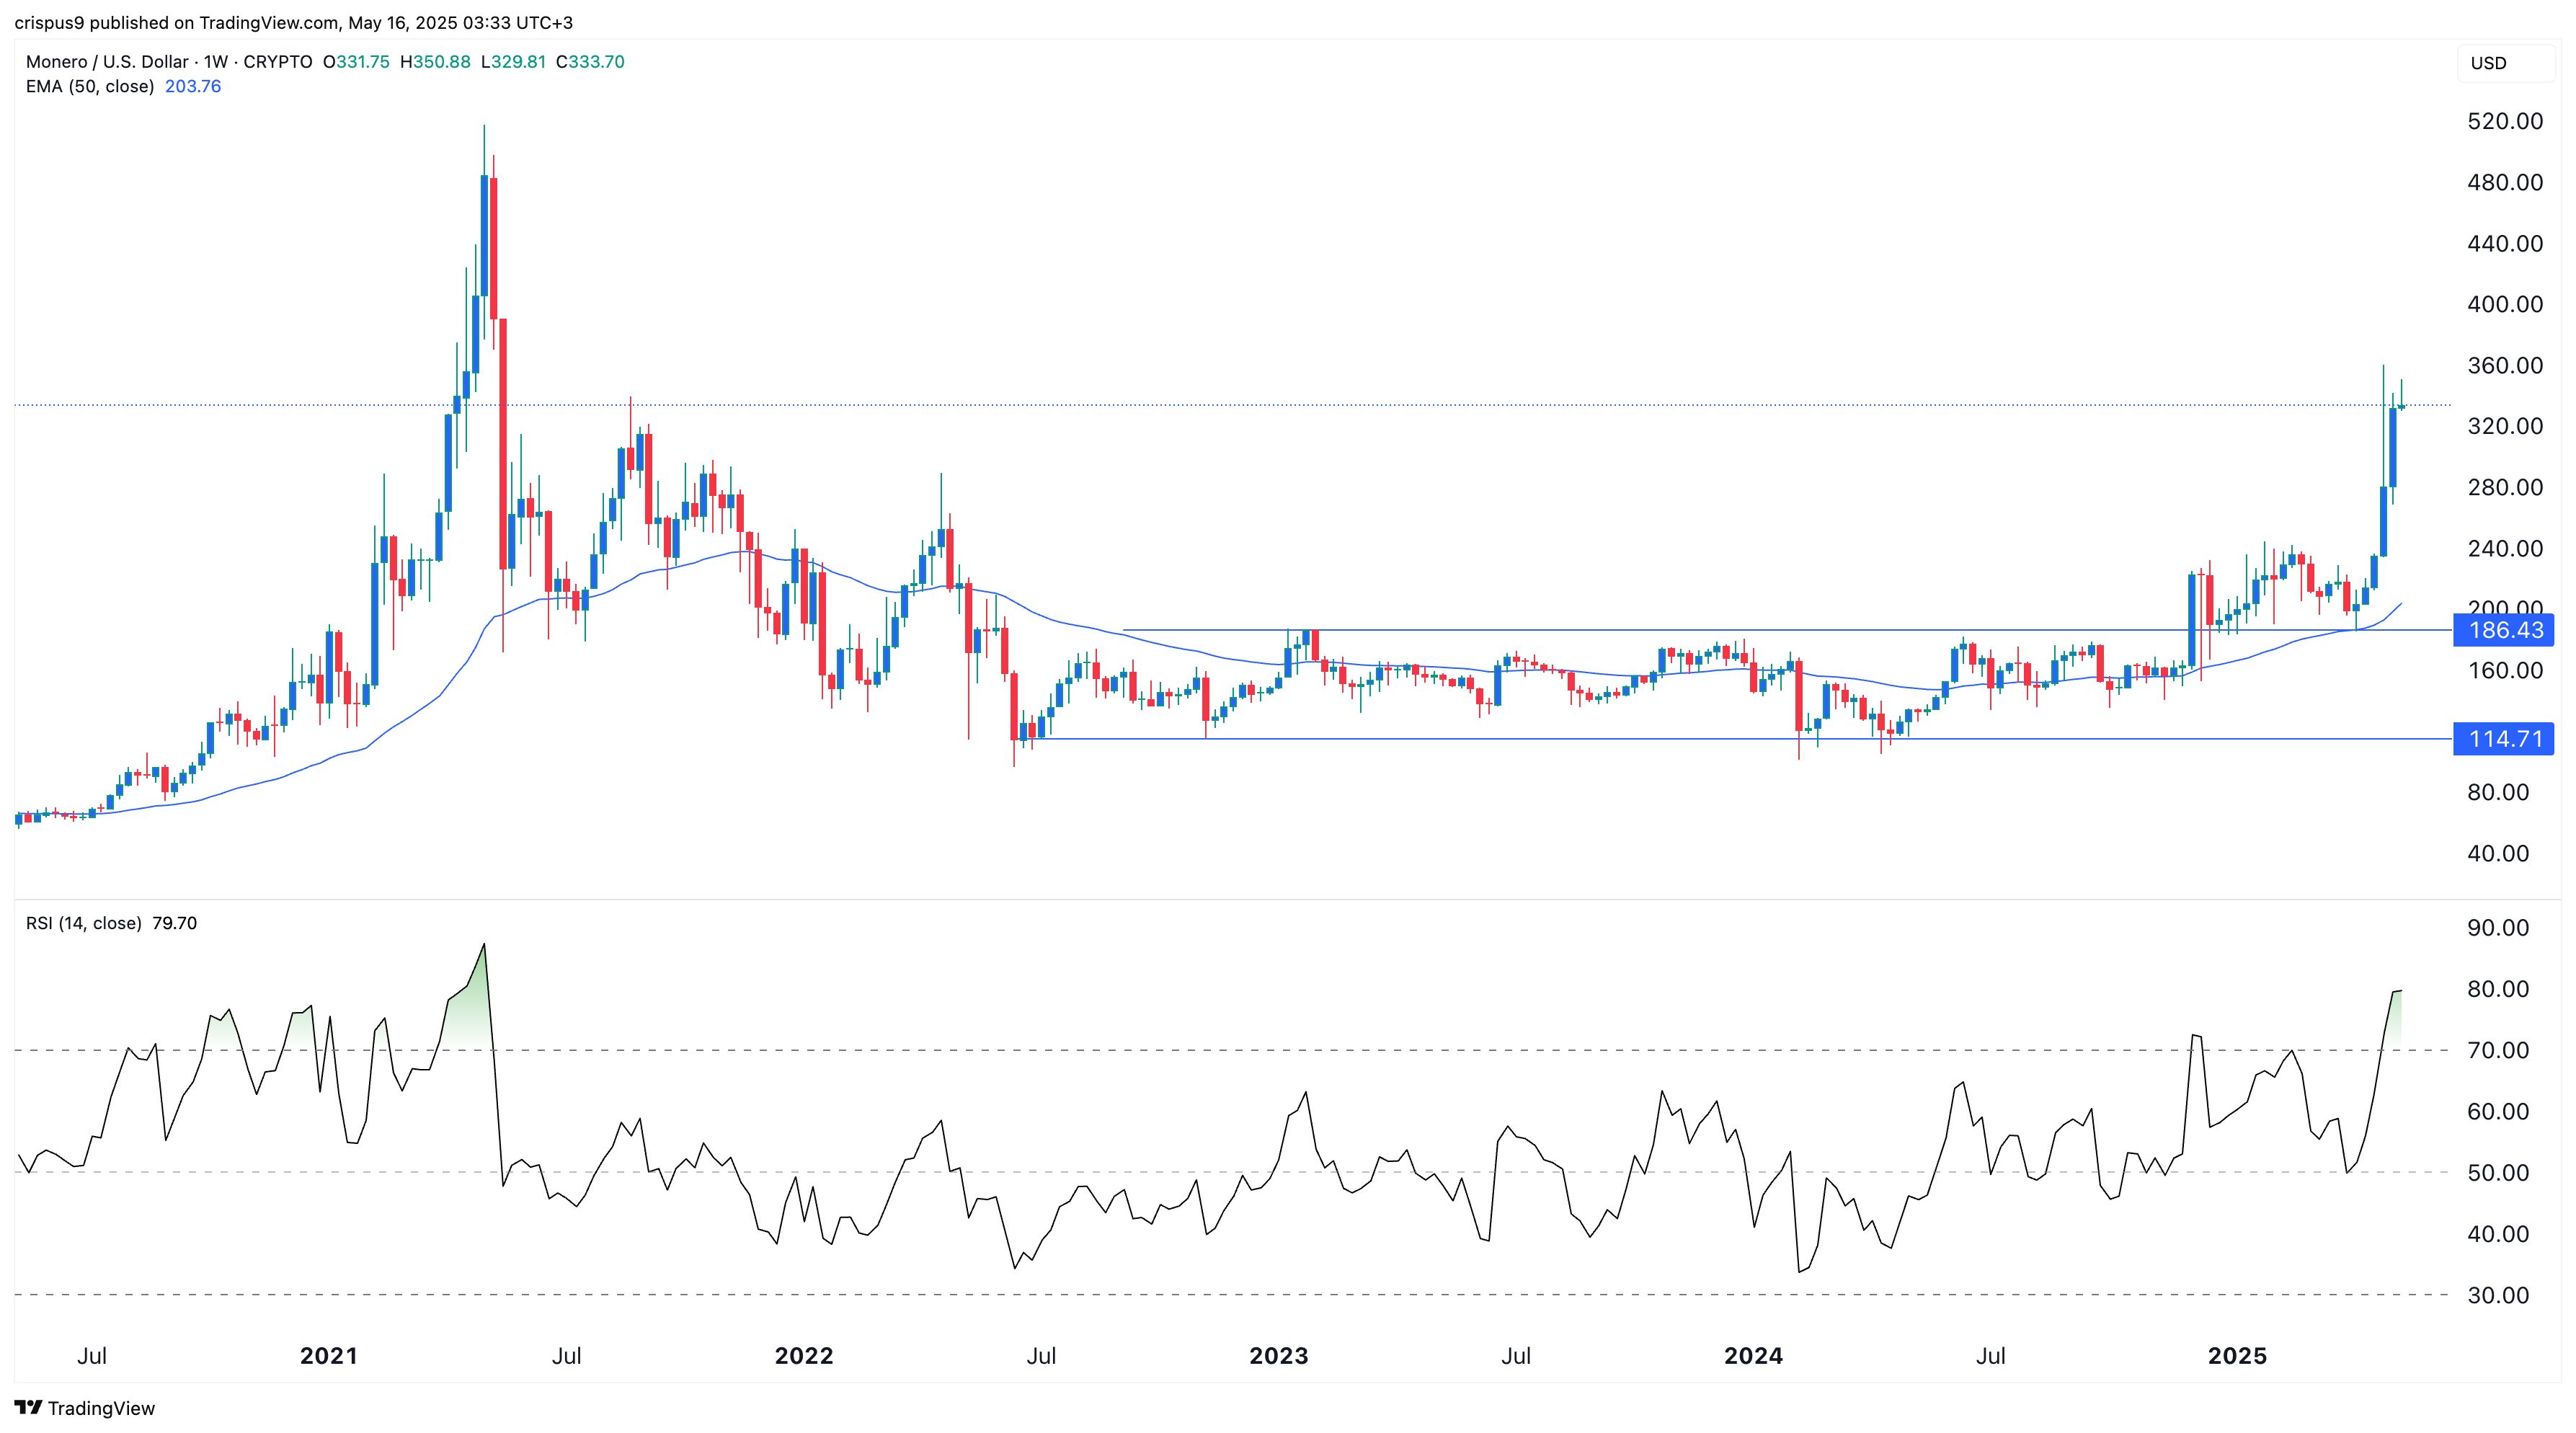Click the 186.43 price label
Image resolution: width=2576 pixels, height=1433 pixels.
pos(2505,630)
